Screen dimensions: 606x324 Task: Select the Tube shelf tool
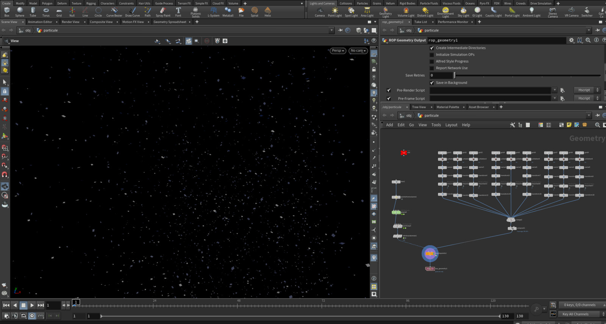coord(33,12)
